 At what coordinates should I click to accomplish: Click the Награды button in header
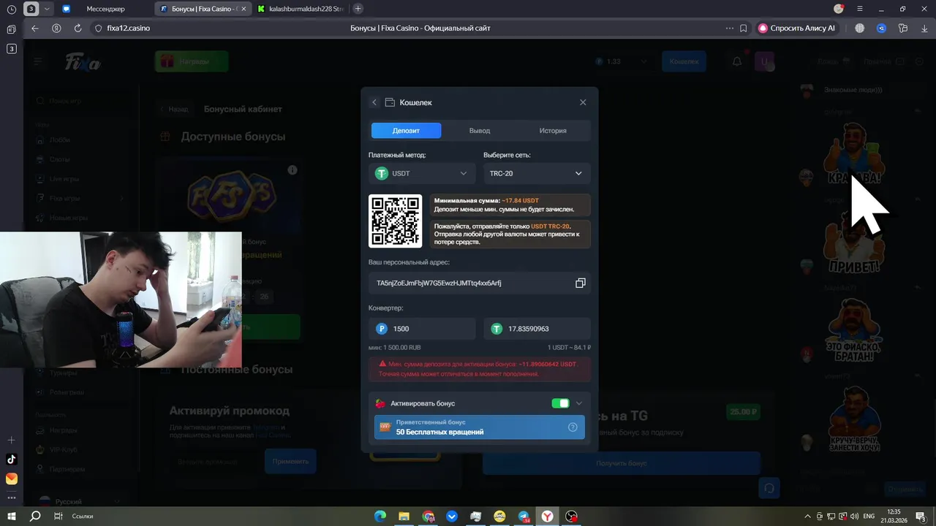coord(192,61)
